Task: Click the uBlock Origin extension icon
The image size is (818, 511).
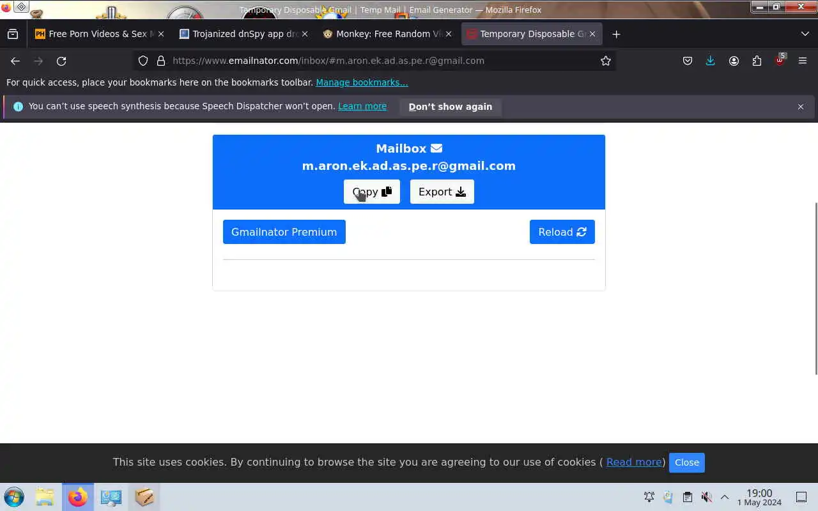Action: 780,61
